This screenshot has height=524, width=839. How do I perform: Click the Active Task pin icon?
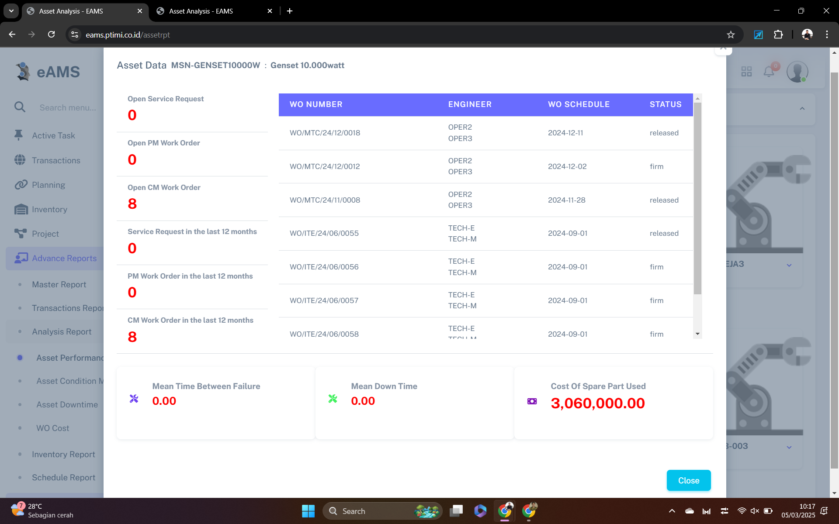tap(19, 135)
